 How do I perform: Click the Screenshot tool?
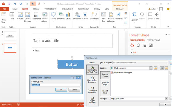click(36, 17)
